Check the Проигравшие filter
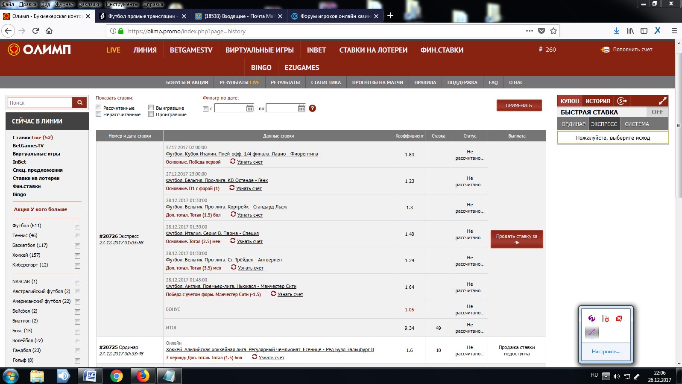Viewport: 682px width, 384px height. click(x=151, y=114)
